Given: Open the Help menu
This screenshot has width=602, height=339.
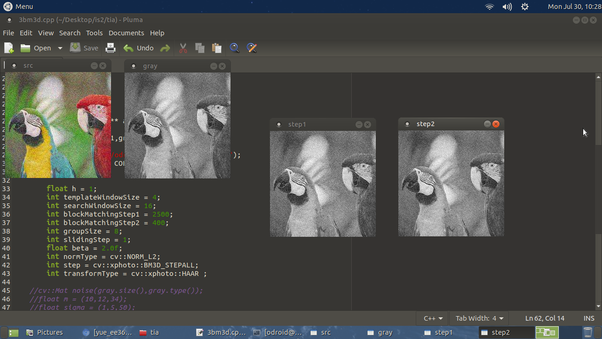Looking at the screenshot, I should (x=157, y=33).
